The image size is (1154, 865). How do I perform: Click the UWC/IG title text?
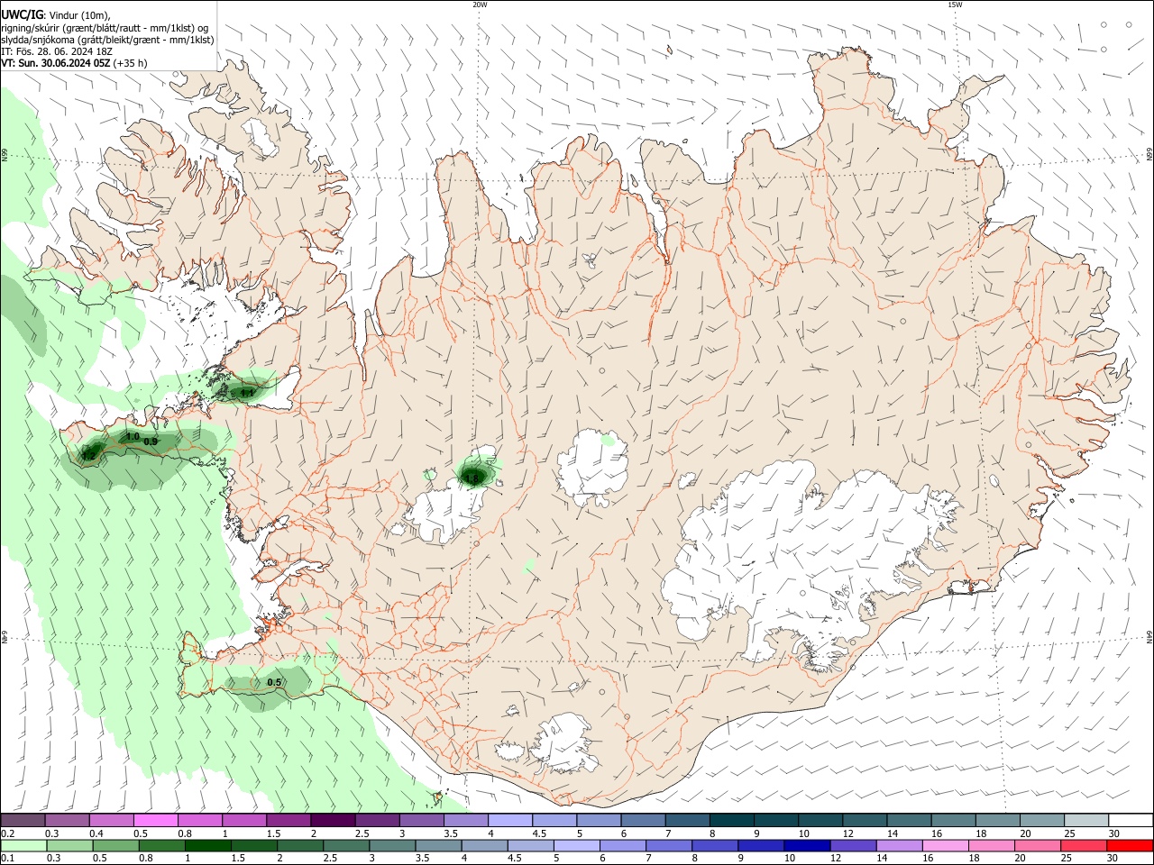coord(22,14)
